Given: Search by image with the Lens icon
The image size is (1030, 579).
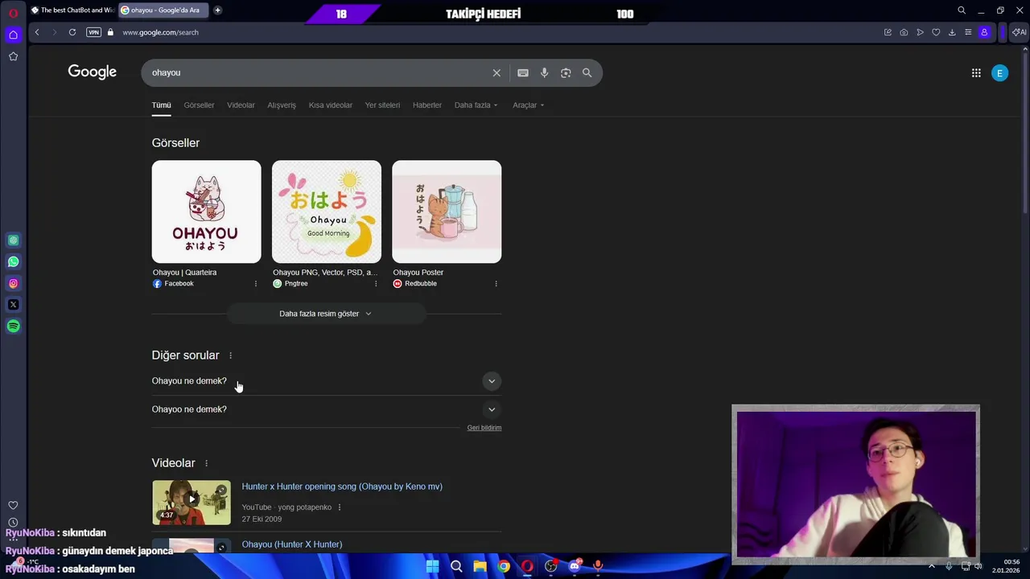Looking at the screenshot, I should pos(566,72).
